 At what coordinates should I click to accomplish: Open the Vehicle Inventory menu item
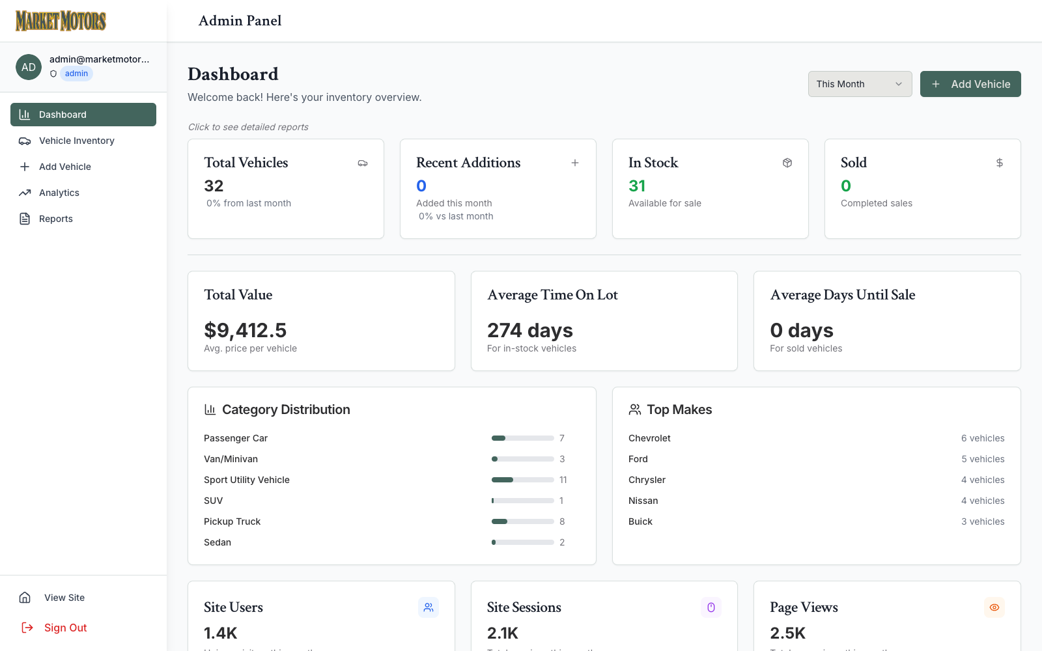point(83,141)
